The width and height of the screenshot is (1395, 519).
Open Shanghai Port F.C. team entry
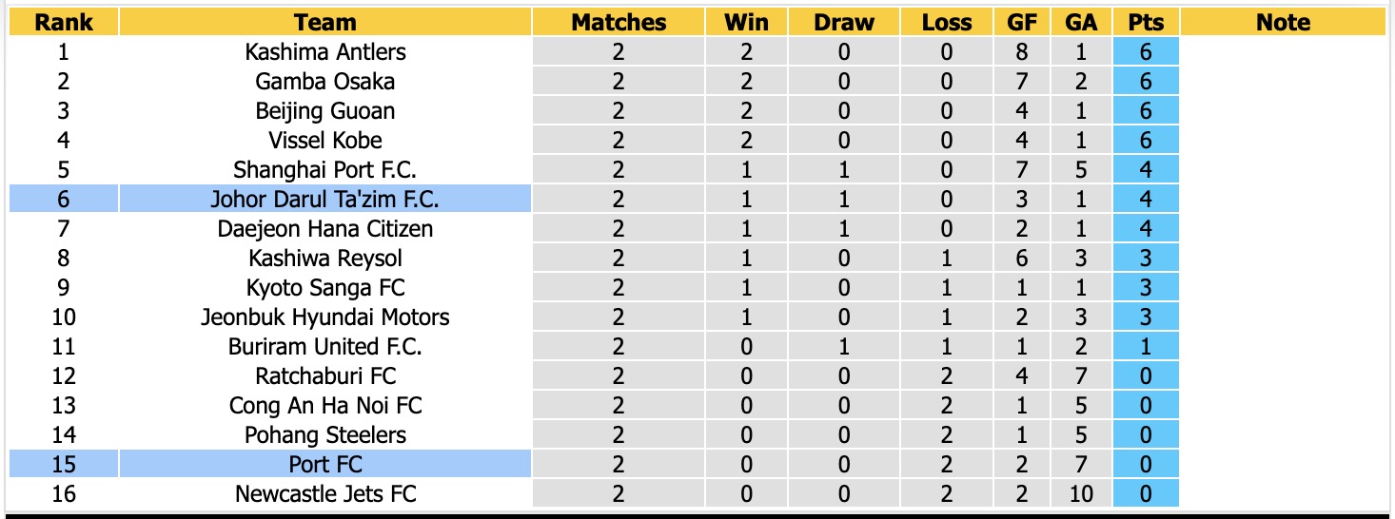(x=325, y=169)
